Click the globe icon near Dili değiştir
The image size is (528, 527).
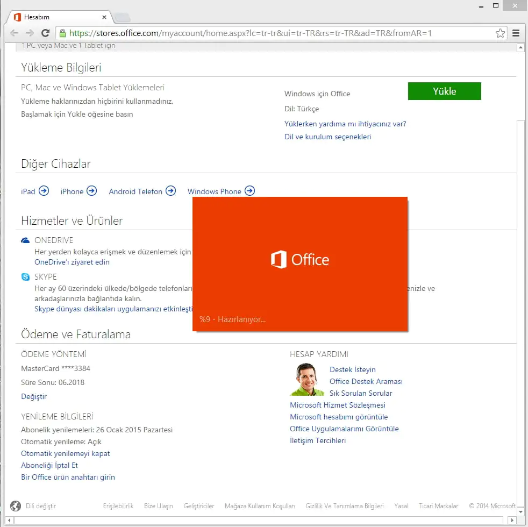coord(16,506)
